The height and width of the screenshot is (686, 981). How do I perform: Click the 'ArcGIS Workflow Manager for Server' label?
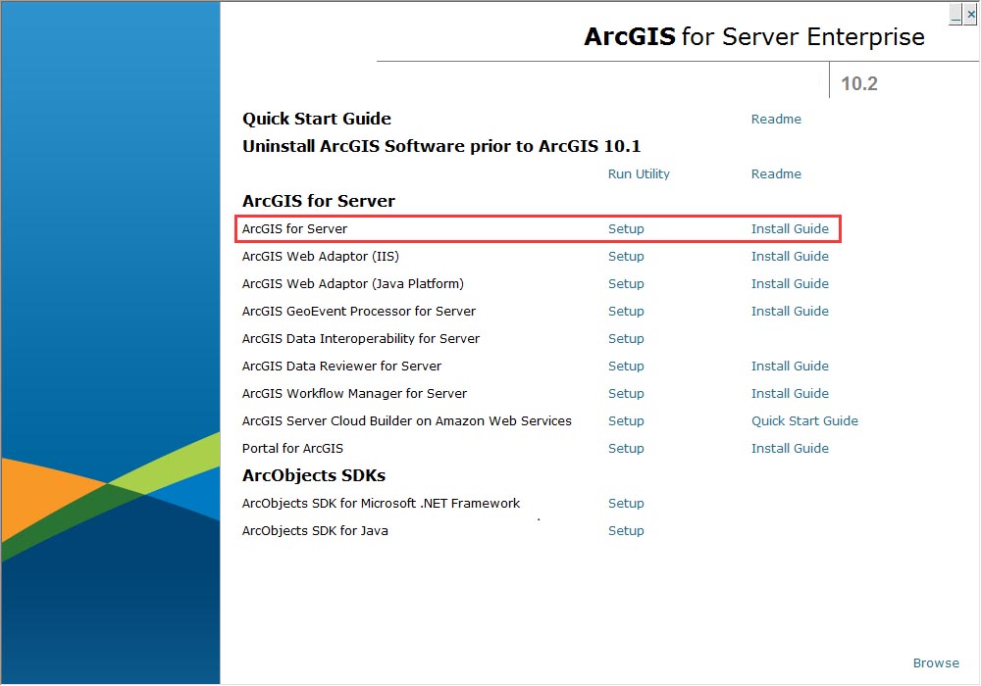[x=354, y=394]
